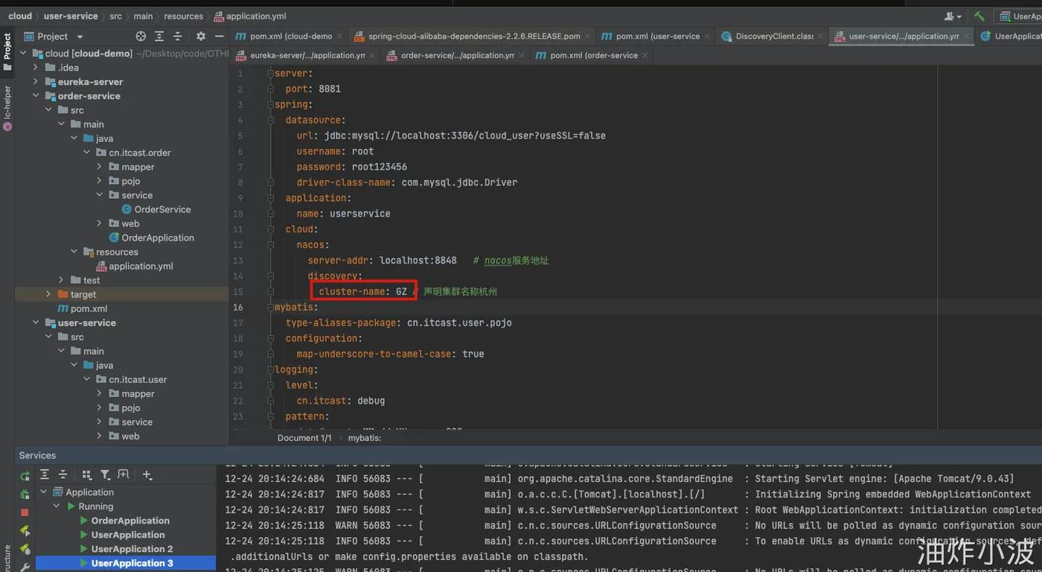The height and width of the screenshot is (572, 1042).
Task: Collapse all in Services toolbar
Action: pos(63,474)
